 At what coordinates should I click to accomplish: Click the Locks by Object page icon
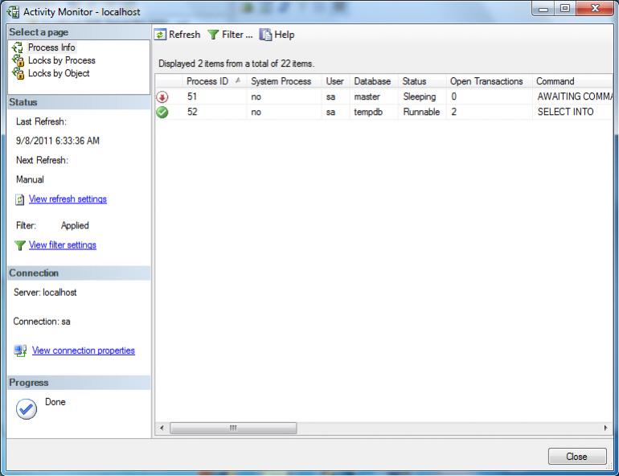(x=18, y=73)
